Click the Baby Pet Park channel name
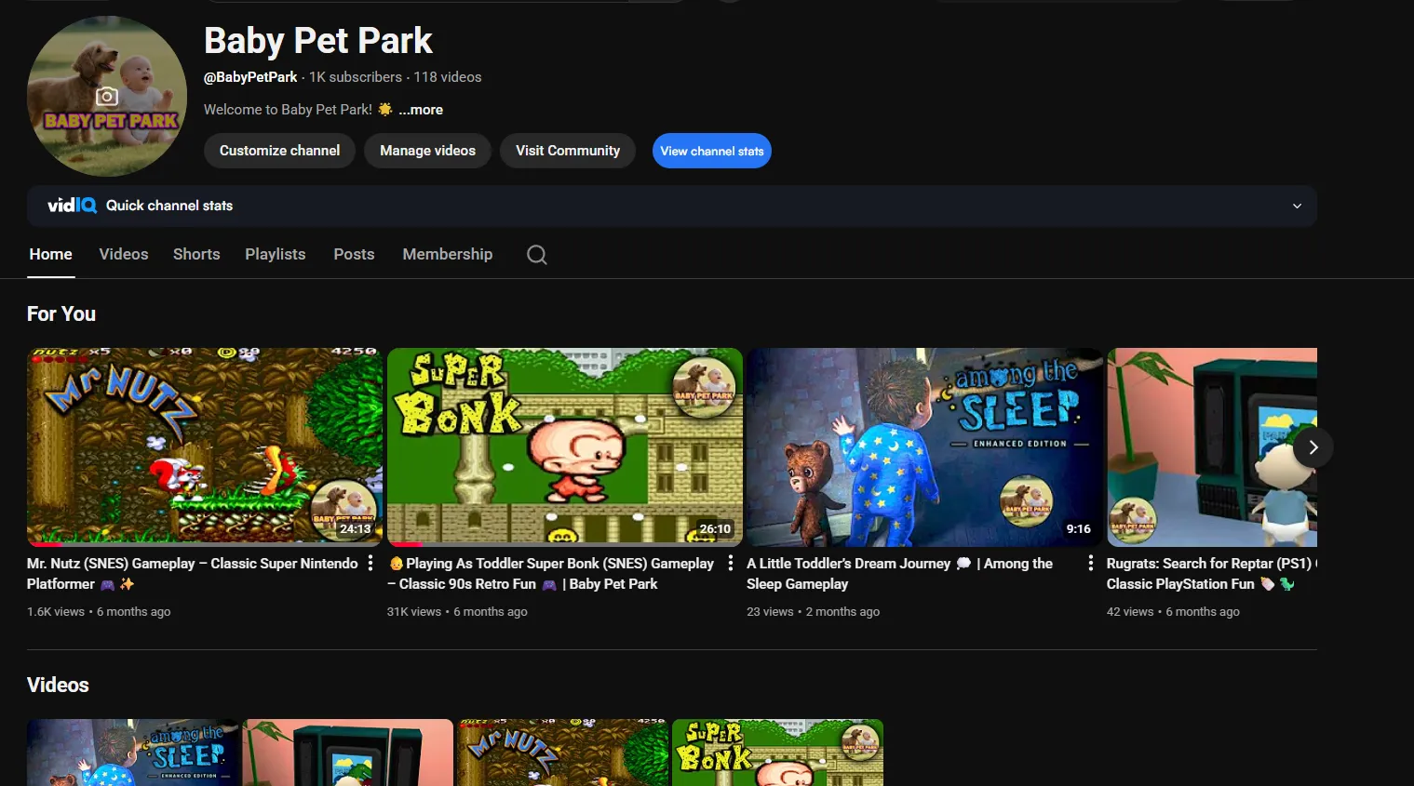This screenshot has width=1414, height=786. coord(318,41)
